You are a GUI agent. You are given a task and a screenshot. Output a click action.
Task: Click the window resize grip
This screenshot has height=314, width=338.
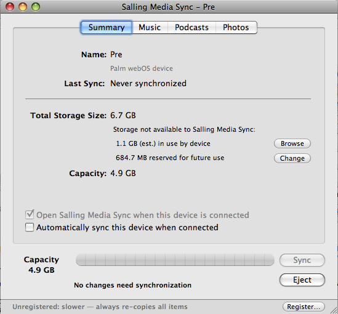(x=334, y=310)
